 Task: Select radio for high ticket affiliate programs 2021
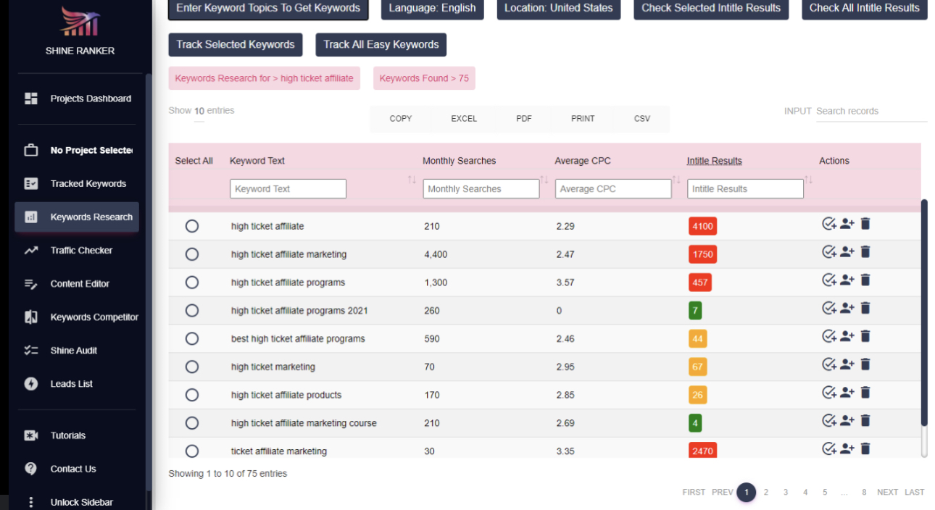click(x=192, y=311)
